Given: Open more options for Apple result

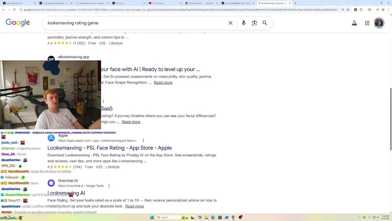Looking at the screenshot, I should [x=143, y=141].
